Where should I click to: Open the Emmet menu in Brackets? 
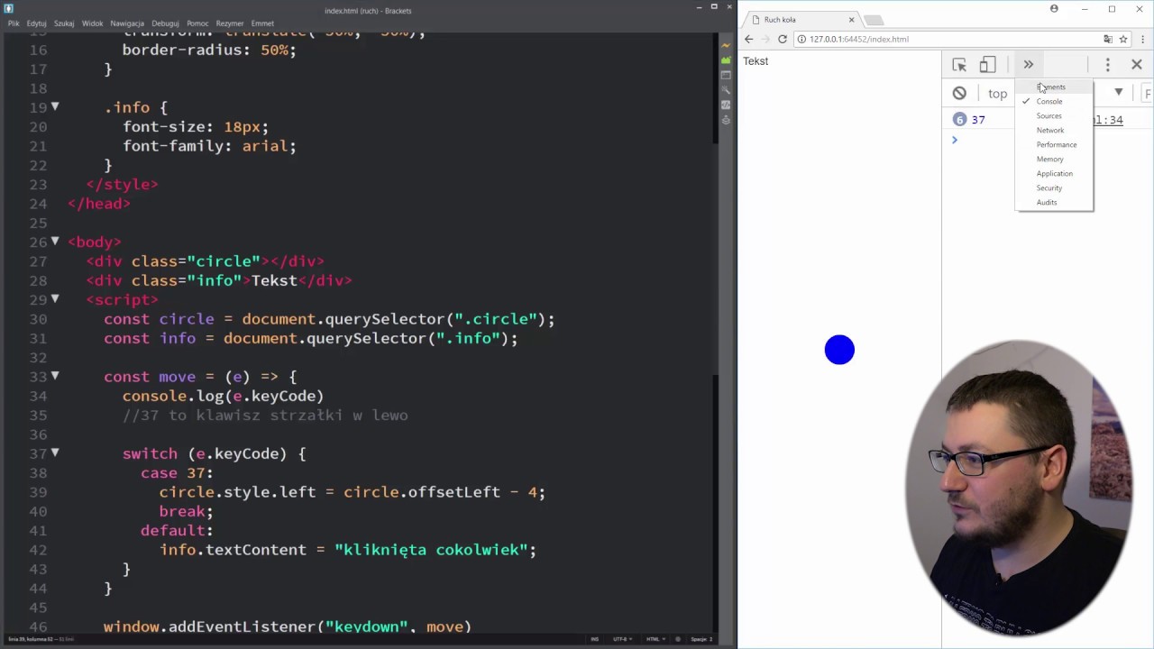coord(262,23)
